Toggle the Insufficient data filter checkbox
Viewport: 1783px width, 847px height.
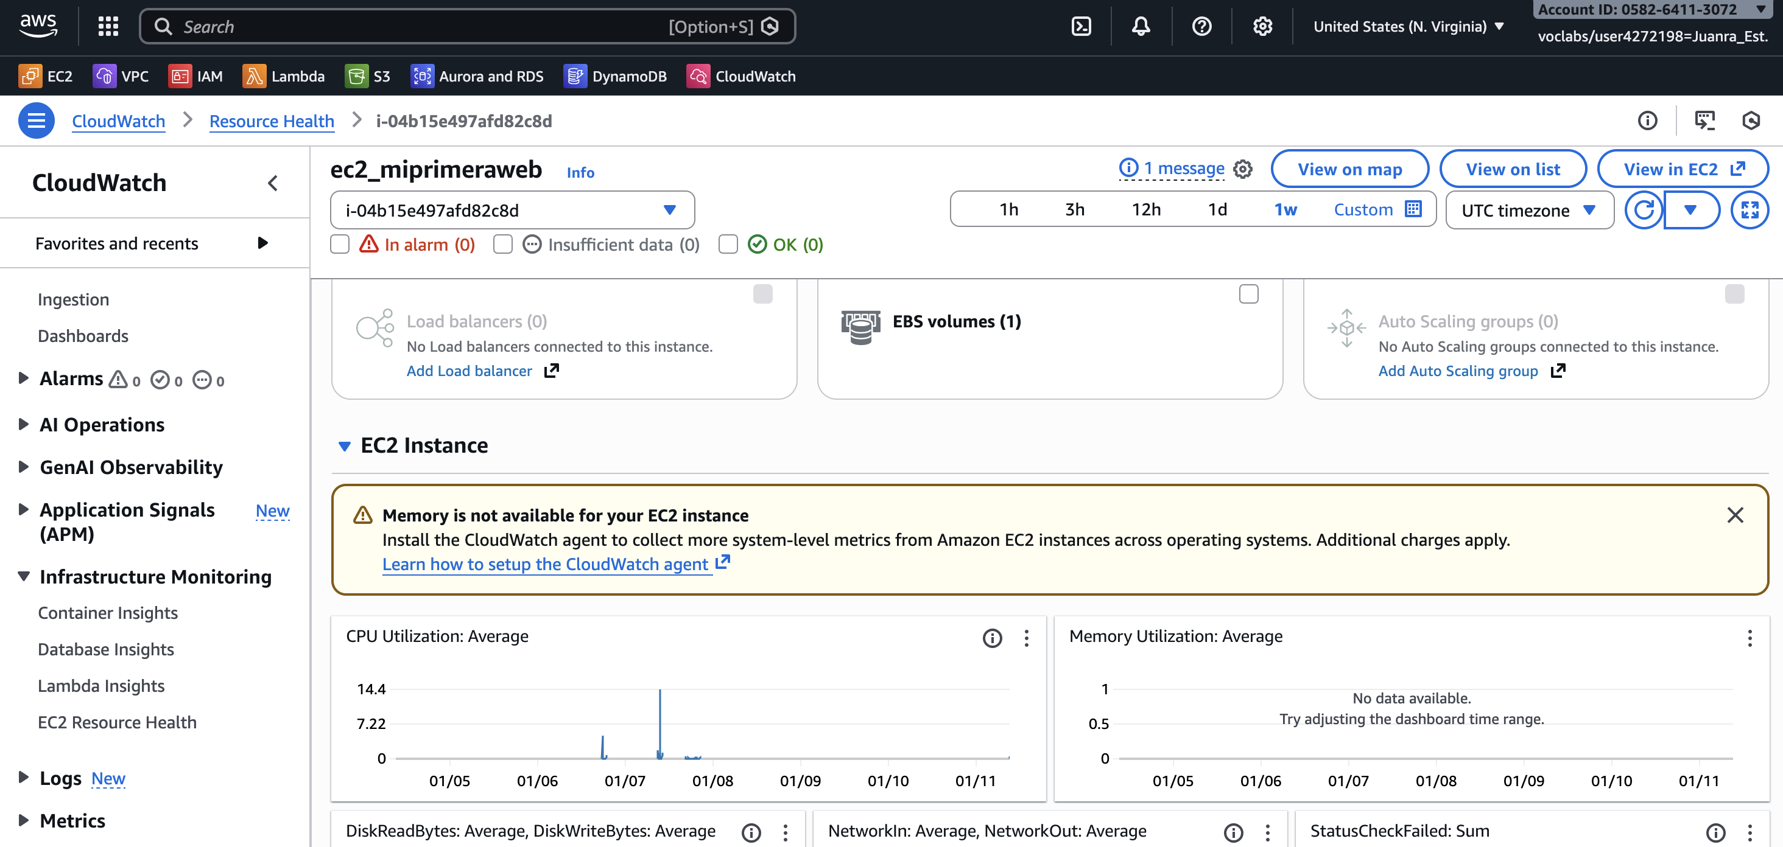503,244
